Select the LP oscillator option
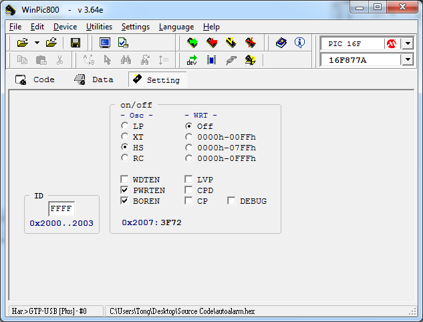This screenshot has width=423, height=322. (x=125, y=126)
